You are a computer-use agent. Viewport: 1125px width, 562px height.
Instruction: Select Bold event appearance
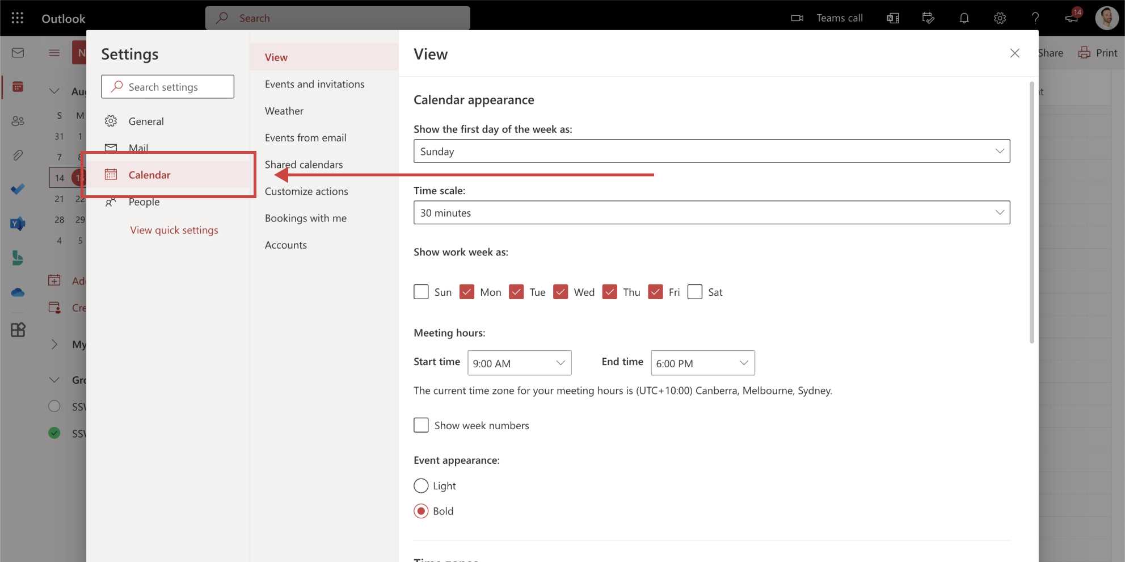421,511
